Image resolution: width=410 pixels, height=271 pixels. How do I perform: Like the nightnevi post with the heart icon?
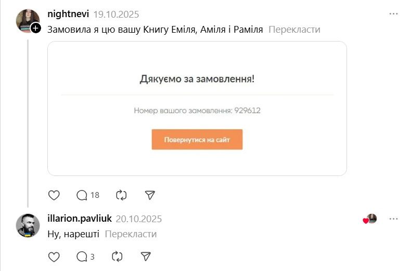[54, 195]
